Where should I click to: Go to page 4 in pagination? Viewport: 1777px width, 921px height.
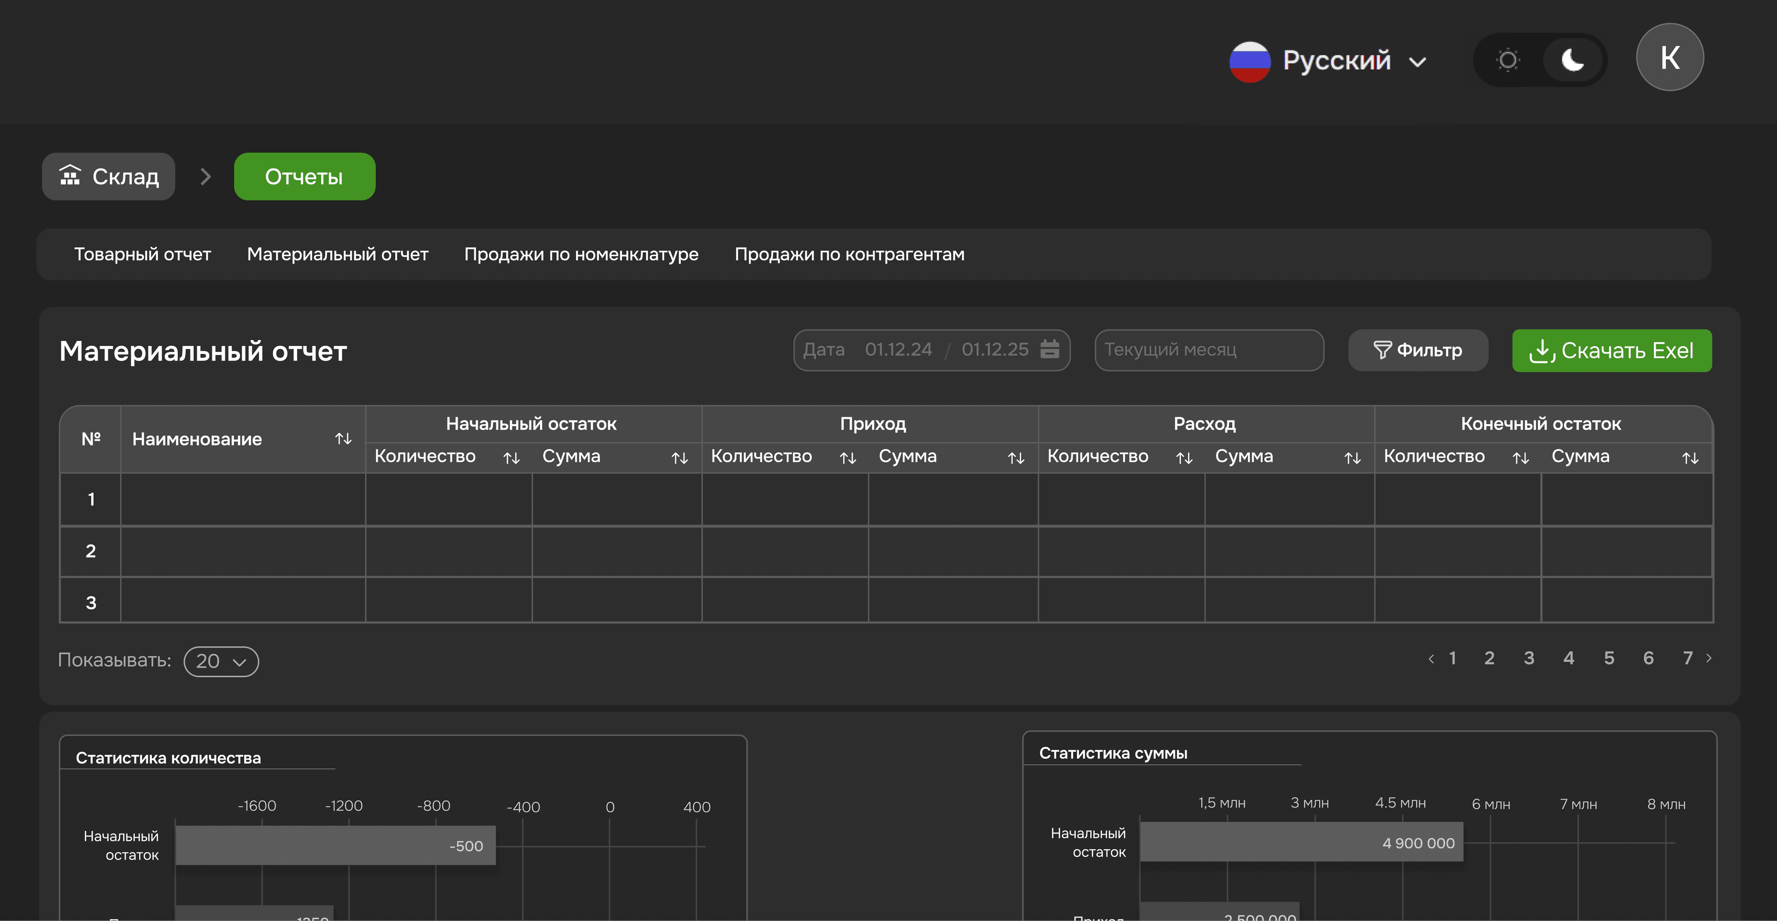pos(1569,658)
